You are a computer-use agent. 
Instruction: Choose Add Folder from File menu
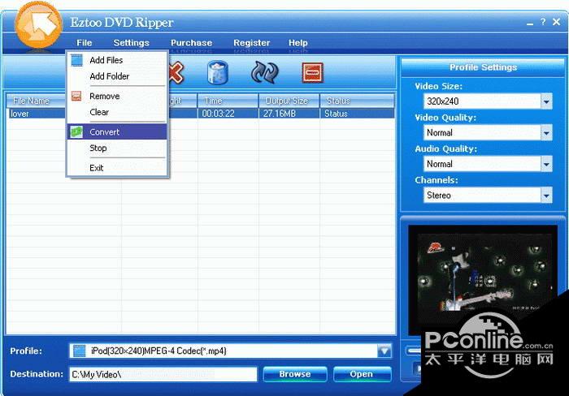[117, 76]
